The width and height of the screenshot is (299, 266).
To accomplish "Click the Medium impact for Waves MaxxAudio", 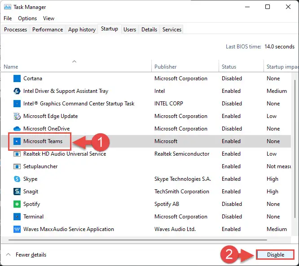I will click(277, 229).
